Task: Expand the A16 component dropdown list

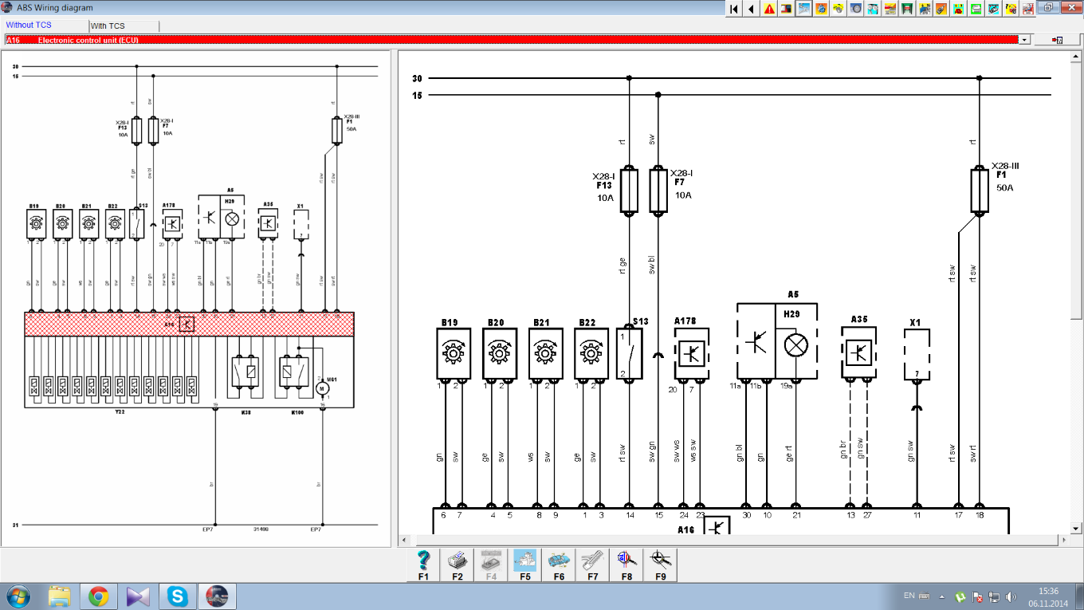Action: point(1023,40)
